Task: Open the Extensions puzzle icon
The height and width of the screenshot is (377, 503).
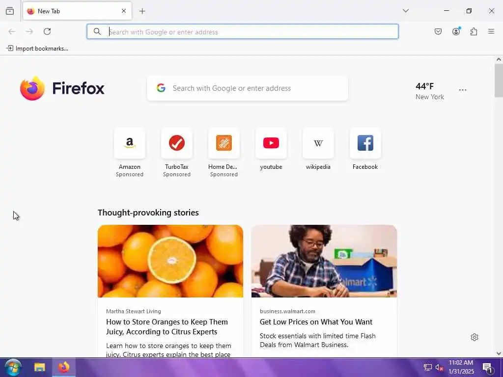Action: click(x=474, y=31)
